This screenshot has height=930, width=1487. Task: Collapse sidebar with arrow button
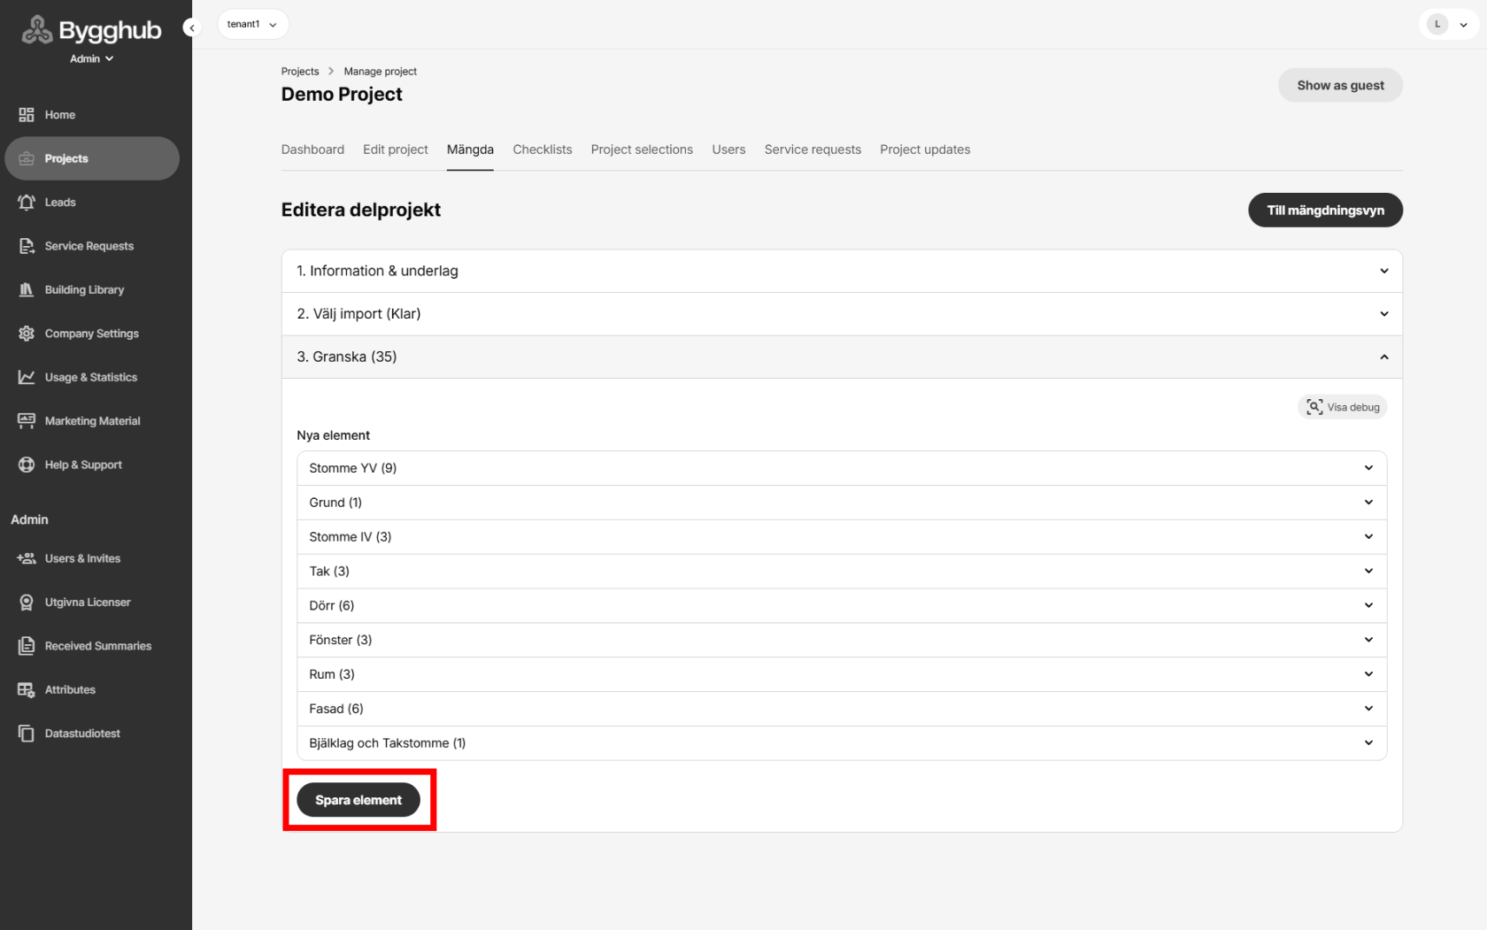point(191,27)
